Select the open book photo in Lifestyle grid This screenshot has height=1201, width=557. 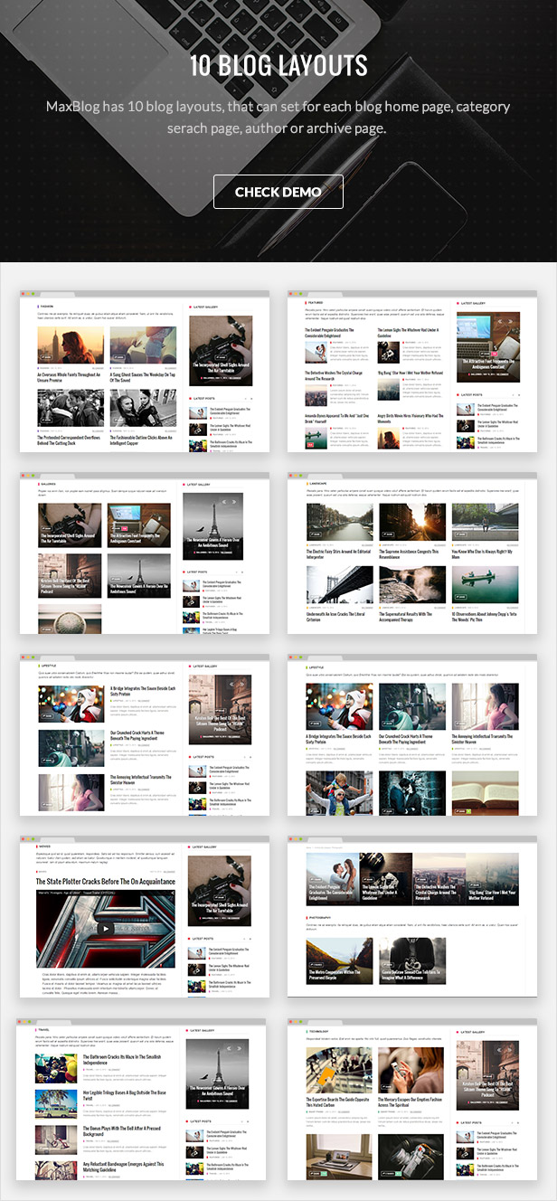[485, 792]
